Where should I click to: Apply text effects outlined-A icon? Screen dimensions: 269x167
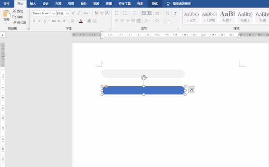pos(72,21)
